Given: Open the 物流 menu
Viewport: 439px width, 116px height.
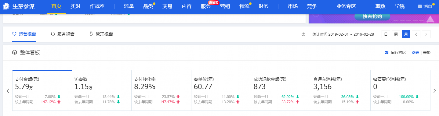Looking at the screenshot, I should (x=244, y=6).
